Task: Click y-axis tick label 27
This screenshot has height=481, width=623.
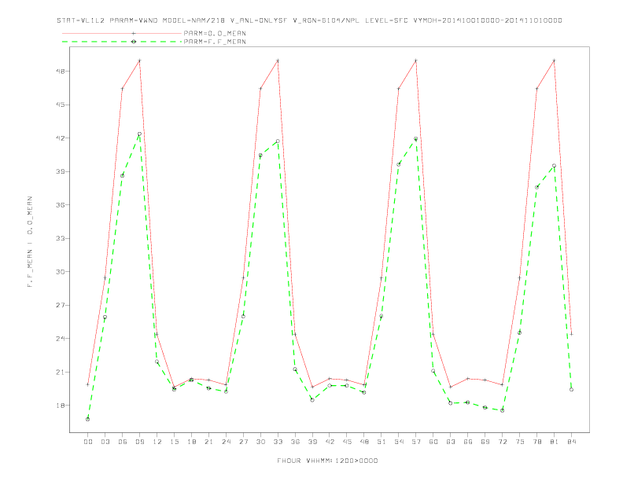Action: (x=62, y=305)
